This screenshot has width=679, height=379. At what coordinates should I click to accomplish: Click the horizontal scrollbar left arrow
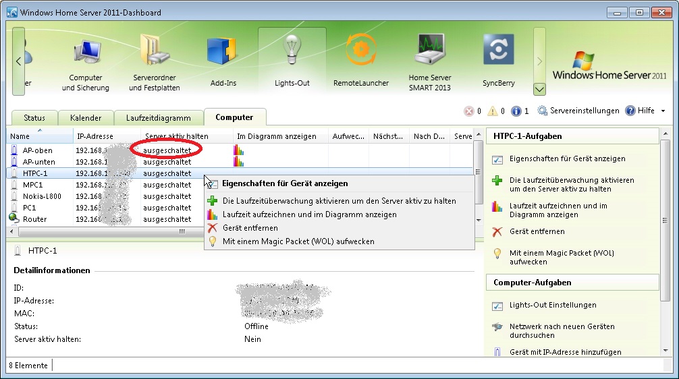[11, 231]
